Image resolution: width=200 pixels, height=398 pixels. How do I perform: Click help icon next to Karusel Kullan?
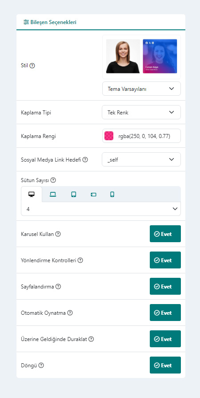(58, 234)
